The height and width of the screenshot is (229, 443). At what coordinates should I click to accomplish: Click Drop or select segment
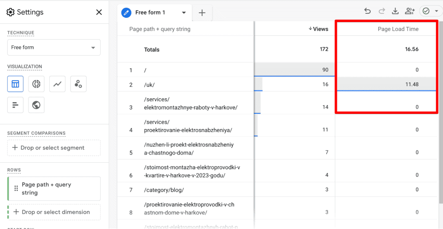54,148
